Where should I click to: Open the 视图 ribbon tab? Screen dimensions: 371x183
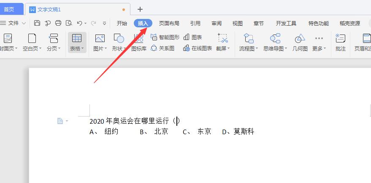[x=237, y=23]
